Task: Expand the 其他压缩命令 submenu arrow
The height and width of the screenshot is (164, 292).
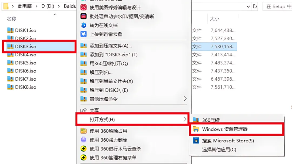Action: pyautogui.click(x=185, y=99)
